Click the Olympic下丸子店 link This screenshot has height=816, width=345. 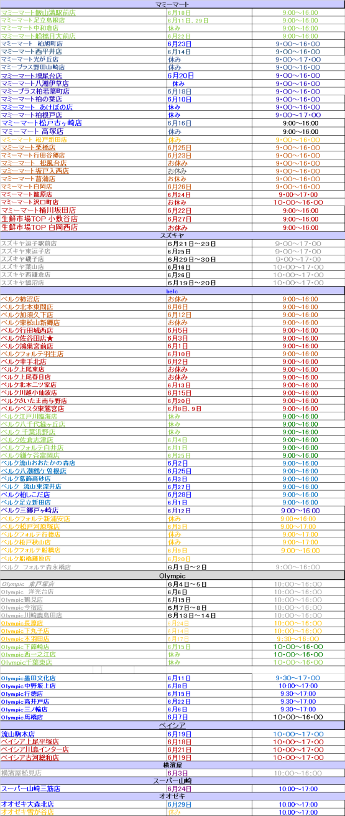(25, 631)
